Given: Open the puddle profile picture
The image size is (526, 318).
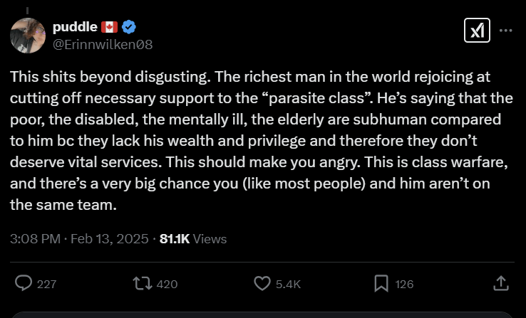Looking at the screenshot, I should (x=27, y=36).
